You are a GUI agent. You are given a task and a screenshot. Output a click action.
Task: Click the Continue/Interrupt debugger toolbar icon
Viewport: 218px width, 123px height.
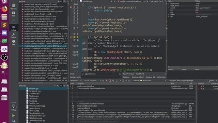[103, 81]
